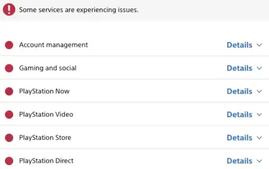Viewport: 269px width, 169px height.
Task: Open Details link for Gaming and social
Action: coord(239,68)
